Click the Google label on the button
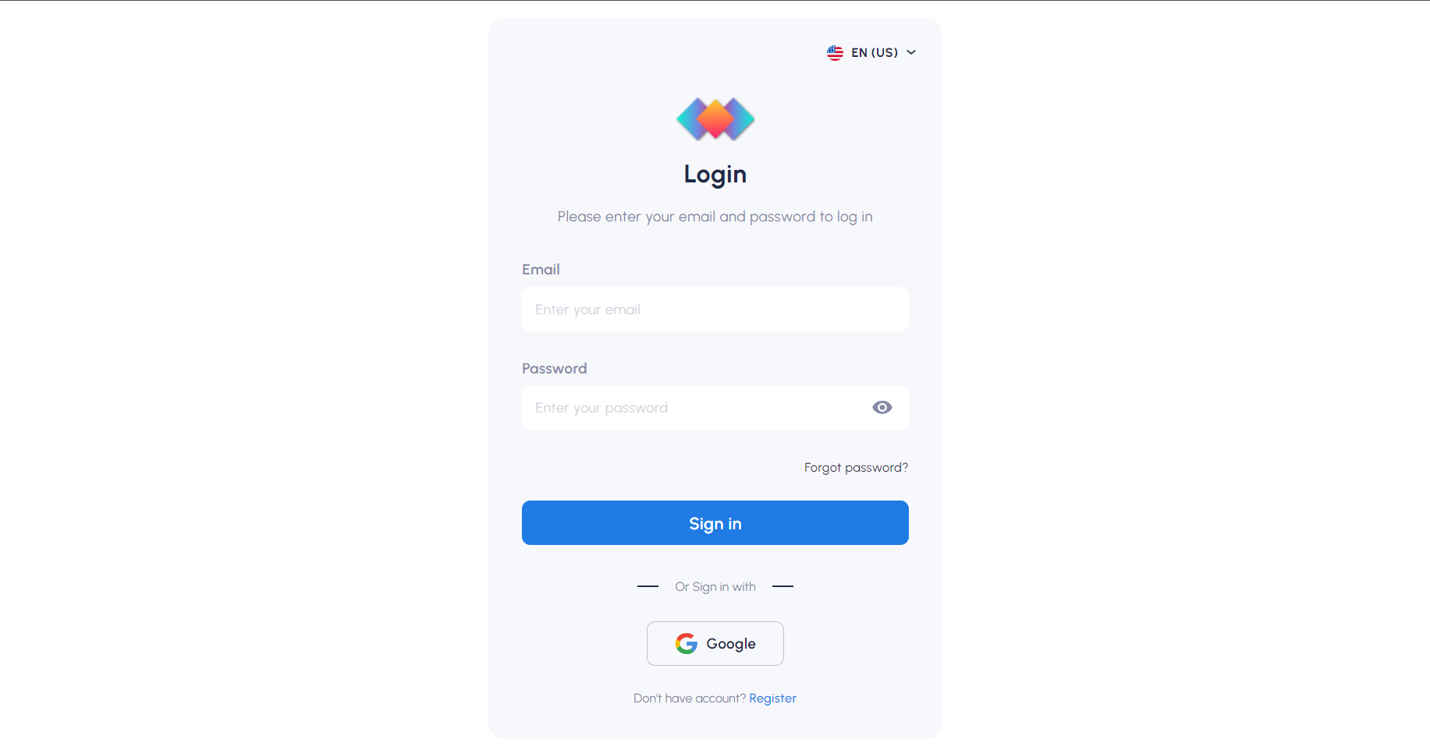 [731, 643]
